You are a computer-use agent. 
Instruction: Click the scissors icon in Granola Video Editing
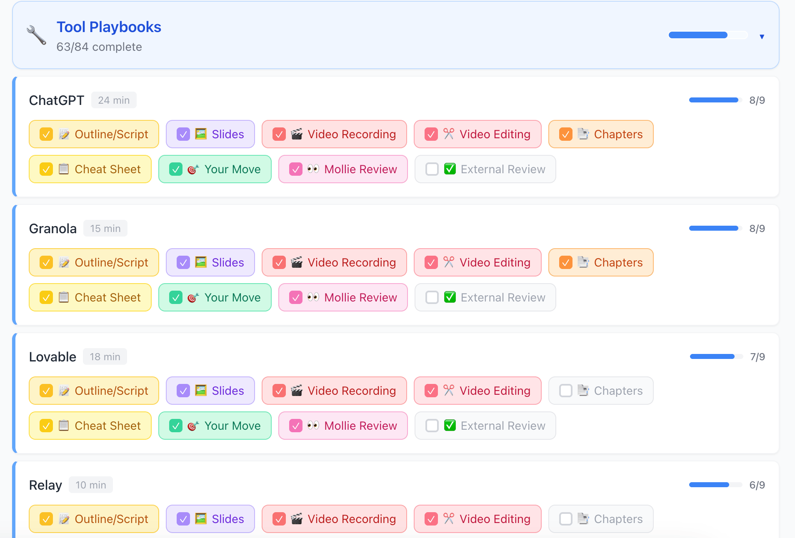pos(449,262)
